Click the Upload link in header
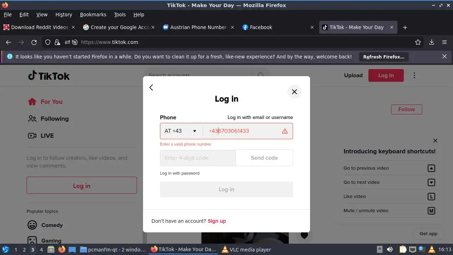The image size is (453, 255). pos(353,75)
